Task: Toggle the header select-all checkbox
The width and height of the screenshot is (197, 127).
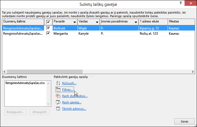Action: (x=48, y=22)
